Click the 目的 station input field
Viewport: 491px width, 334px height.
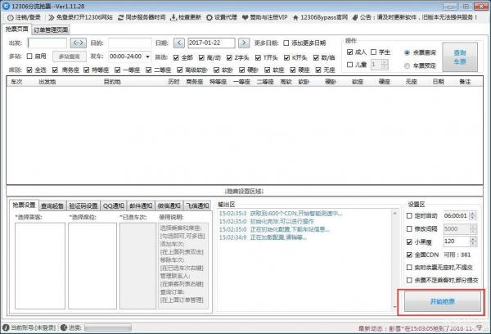[x=130, y=43]
